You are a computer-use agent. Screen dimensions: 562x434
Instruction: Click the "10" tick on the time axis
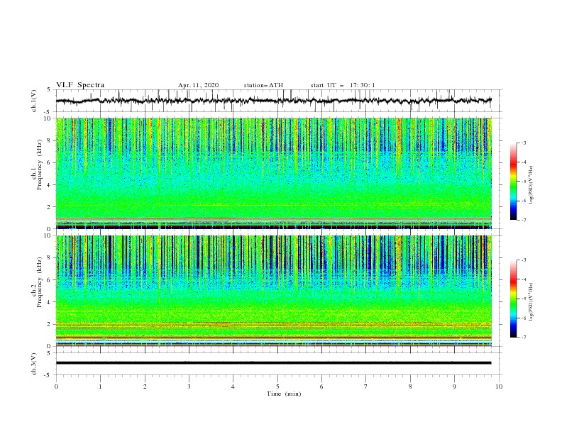coord(499,386)
